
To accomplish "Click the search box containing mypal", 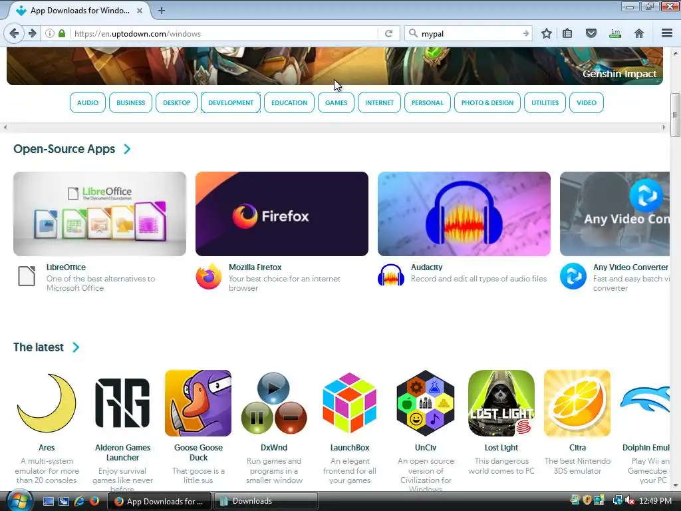I will [x=469, y=33].
